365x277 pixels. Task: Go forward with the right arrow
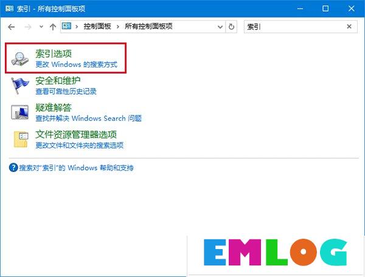[28, 27]
